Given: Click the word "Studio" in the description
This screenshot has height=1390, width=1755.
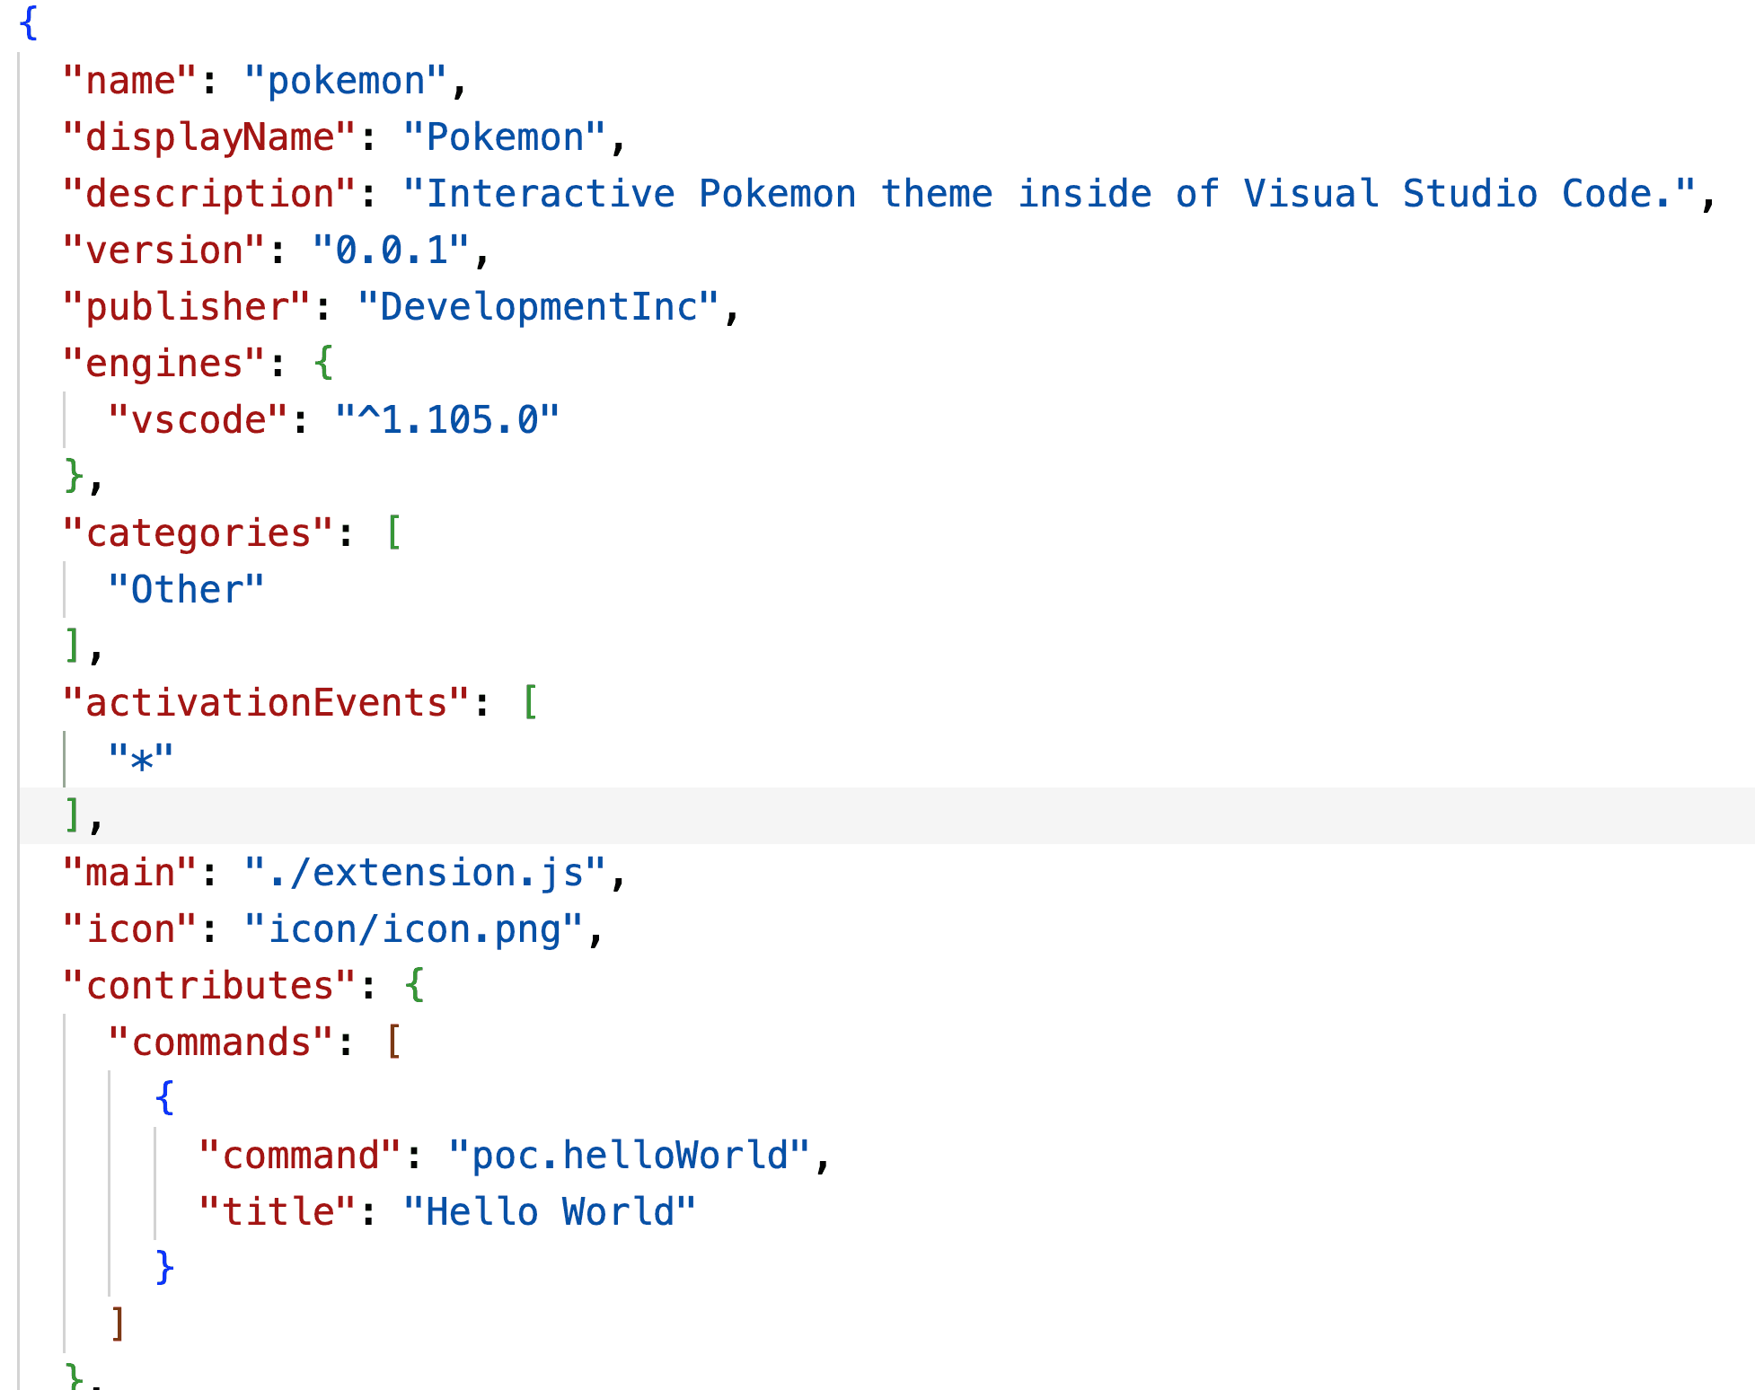Looking at the screenshot, I should pos(1469,195).
